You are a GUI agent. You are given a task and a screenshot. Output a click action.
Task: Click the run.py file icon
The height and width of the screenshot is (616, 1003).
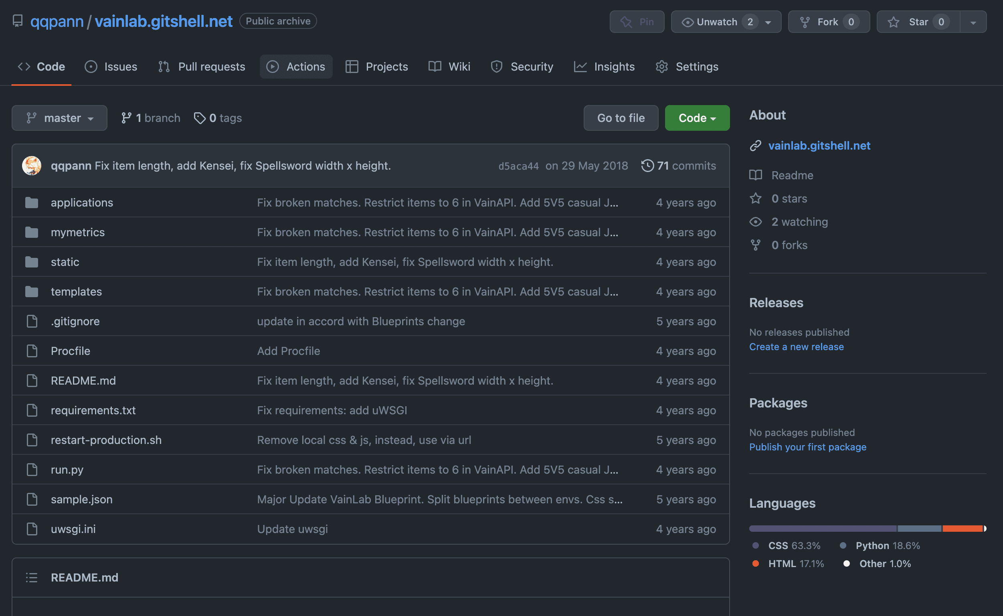(32, 470)
